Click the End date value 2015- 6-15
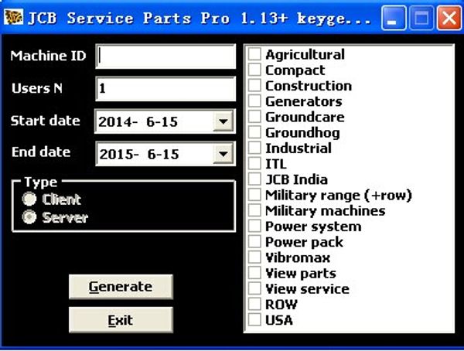 (x=139, y=154)
